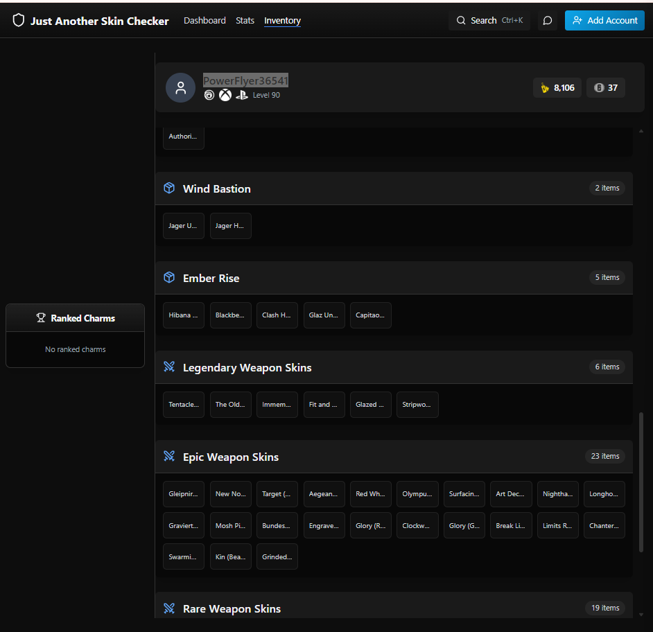
Task: Open the 'Mosh Pi...' skin chip
Action: (x=231, y=526)
